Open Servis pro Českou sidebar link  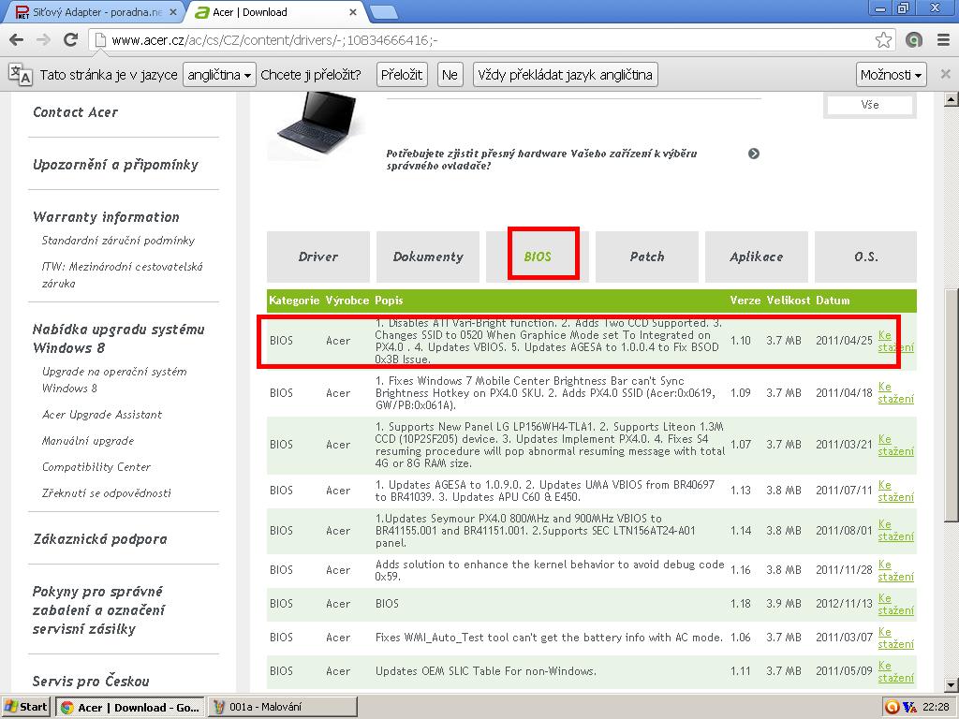pyautogui.click(x=91, y=682)
